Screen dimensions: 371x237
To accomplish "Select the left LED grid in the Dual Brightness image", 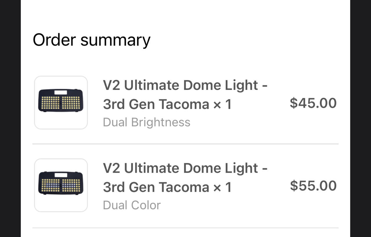I will (50, 103).
